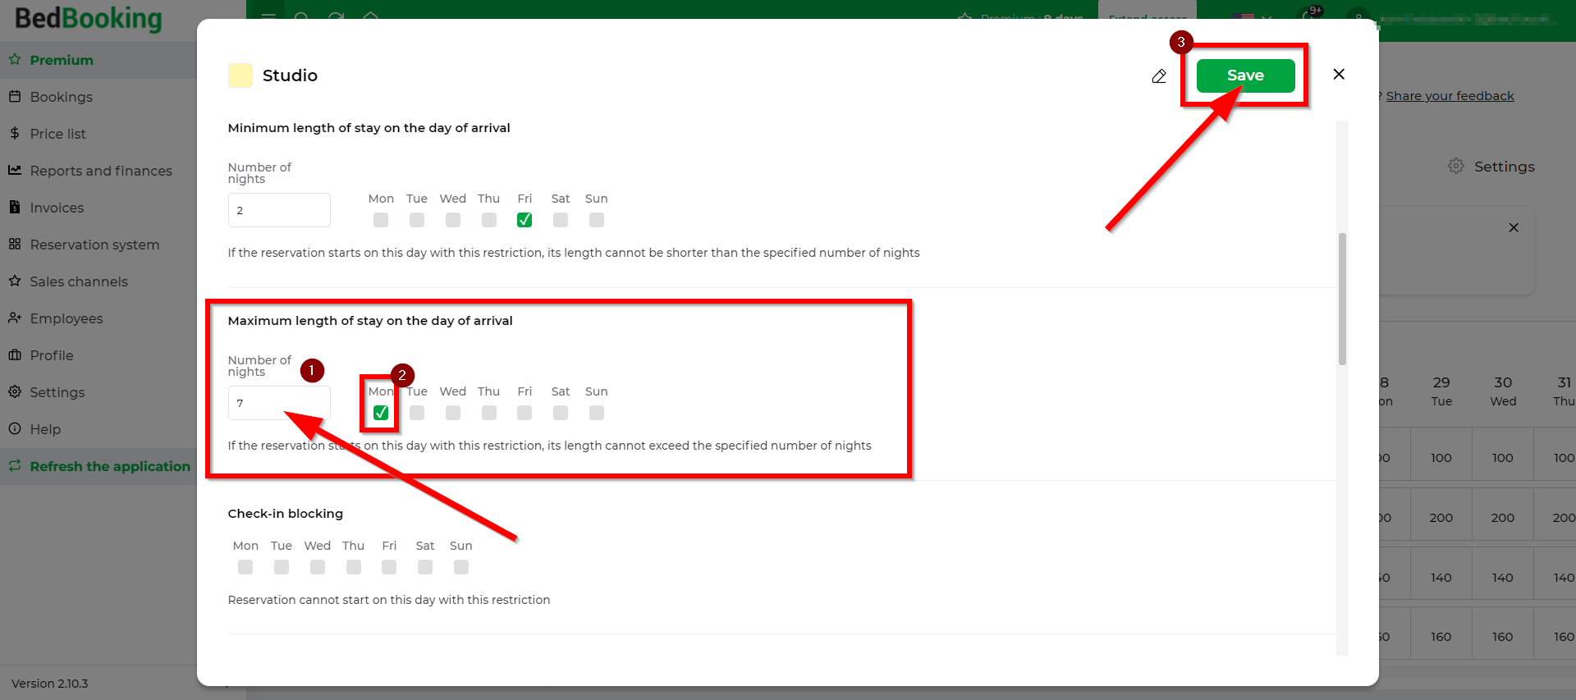
Task: Close the Studio dialog with the X icon
Action: click(x=1339, y=75)
